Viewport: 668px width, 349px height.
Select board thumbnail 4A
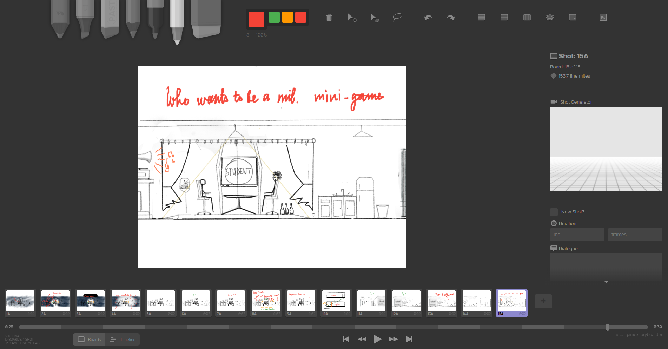pos(126,303)
